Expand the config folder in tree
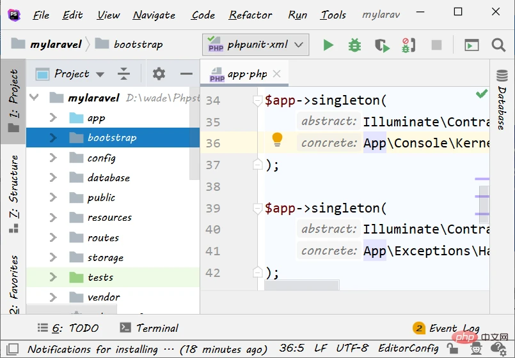This screenshot has width=515, height=358. click(54, 158)
